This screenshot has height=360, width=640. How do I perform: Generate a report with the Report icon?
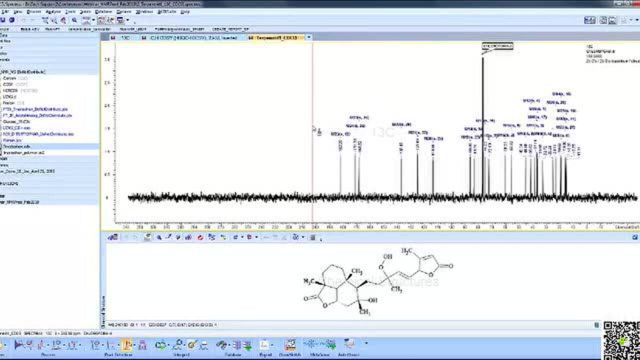pyautogui.click(x=264, y=345)
